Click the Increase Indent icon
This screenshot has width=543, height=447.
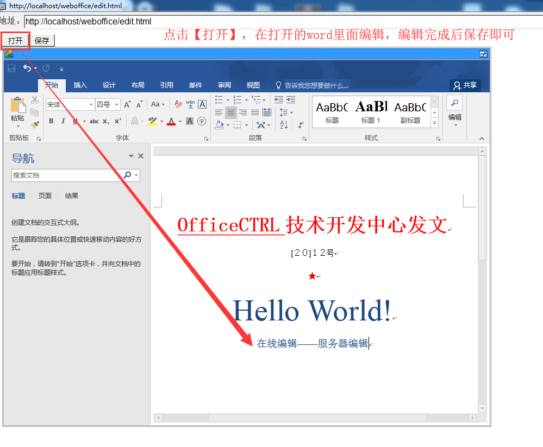[x=291, y=100]
